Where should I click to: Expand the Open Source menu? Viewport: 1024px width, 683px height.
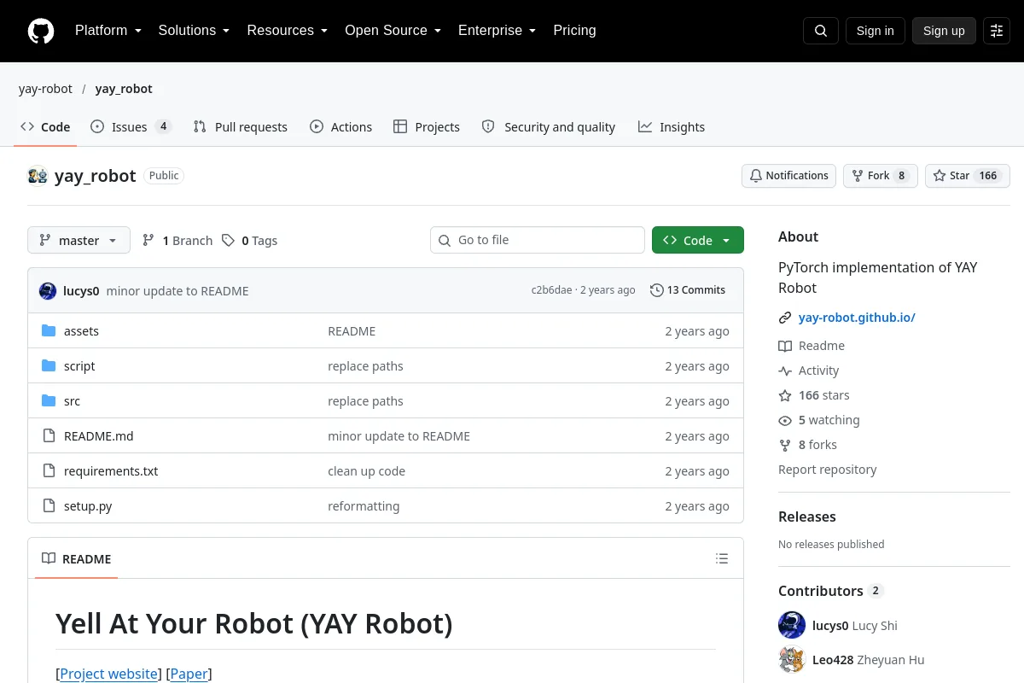pos(393,31)
